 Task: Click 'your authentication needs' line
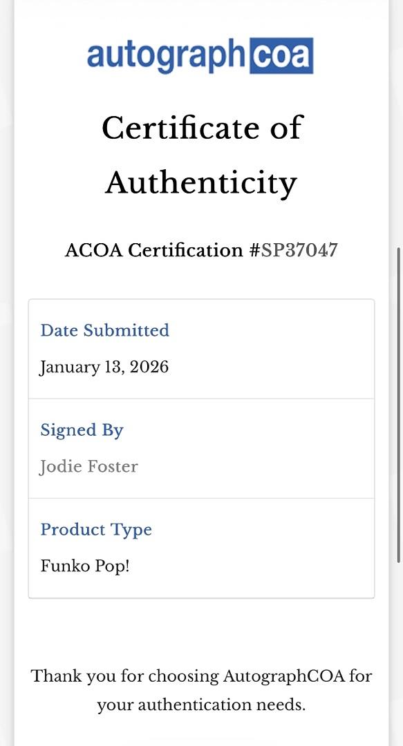pos(201,705)
